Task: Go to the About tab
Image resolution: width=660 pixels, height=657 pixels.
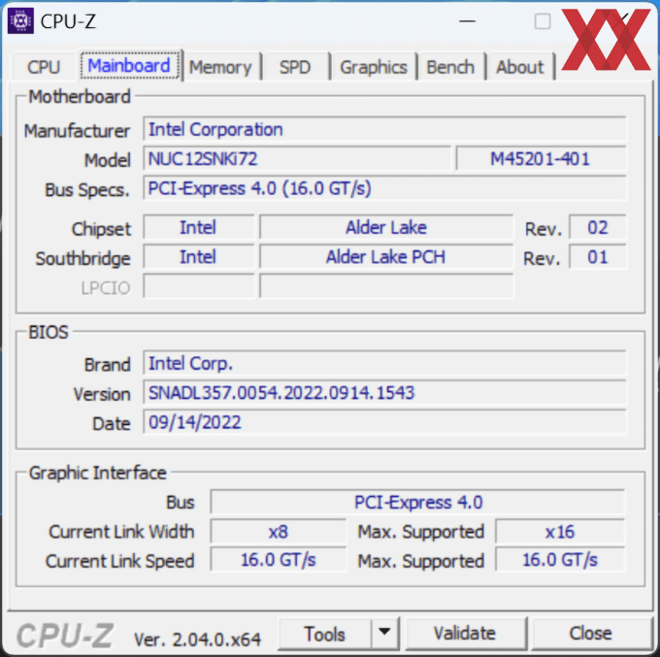Action: click(520, 67)
